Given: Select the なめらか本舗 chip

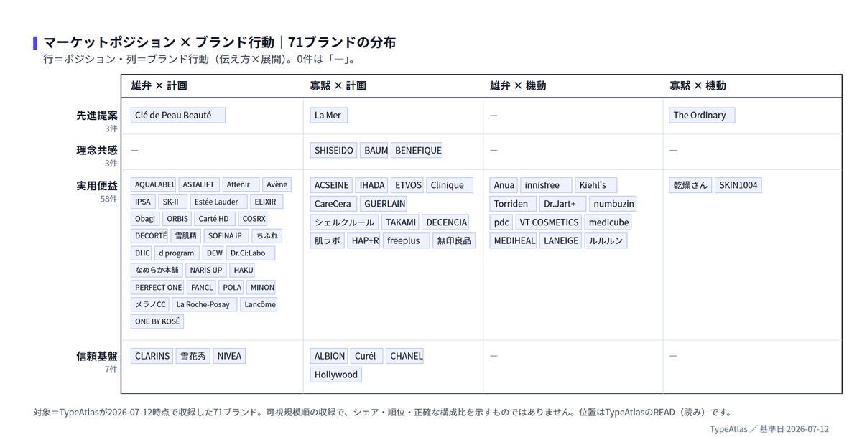Looking at the screenshot, I should click(157, 270).
